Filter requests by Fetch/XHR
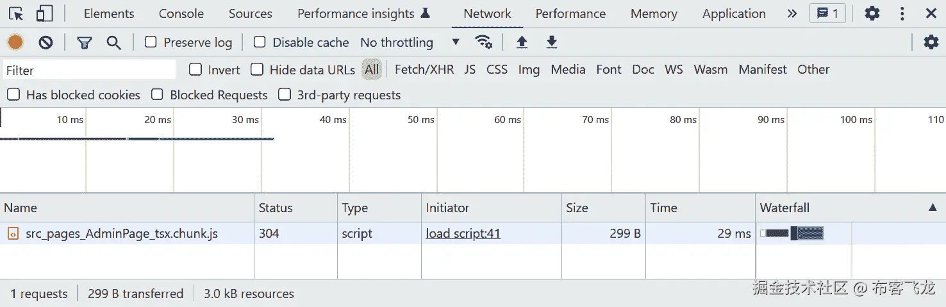 [x=424, y=69]
